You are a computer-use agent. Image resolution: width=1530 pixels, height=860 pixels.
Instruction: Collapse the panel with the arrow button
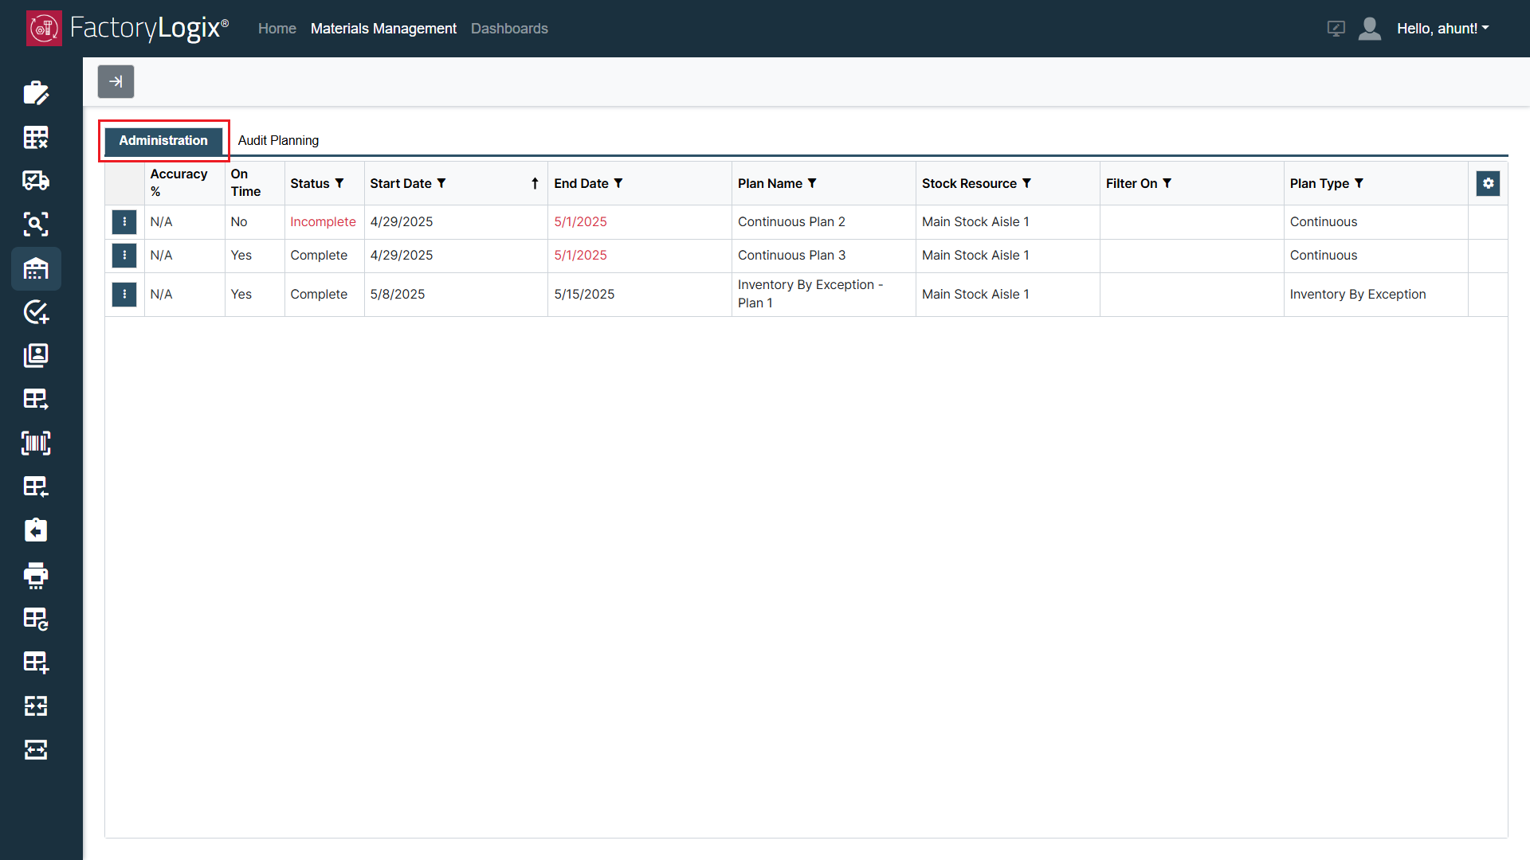116,81
